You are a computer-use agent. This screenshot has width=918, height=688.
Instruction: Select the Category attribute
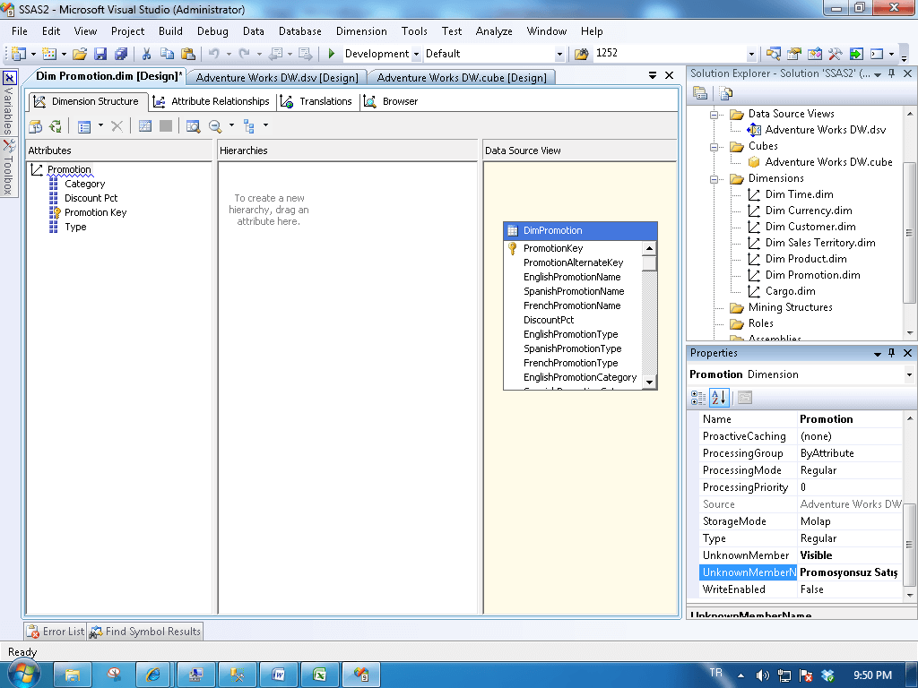pos(85,184)
